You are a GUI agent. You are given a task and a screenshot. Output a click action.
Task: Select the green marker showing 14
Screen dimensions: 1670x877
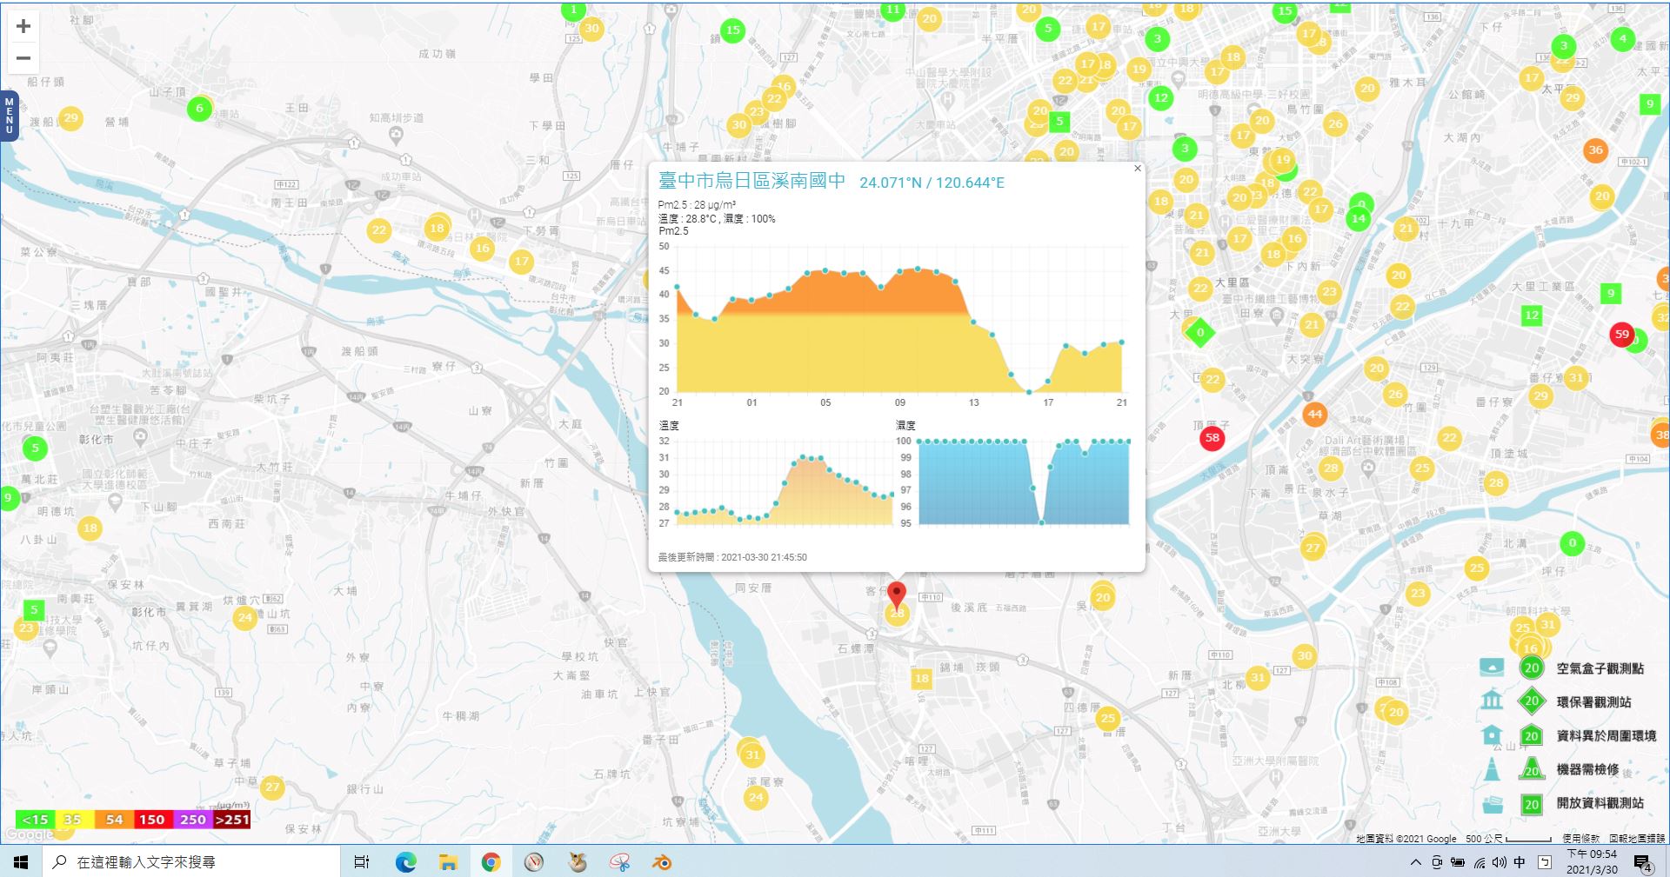1358,218
